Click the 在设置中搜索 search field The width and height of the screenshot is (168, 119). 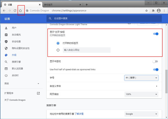[104, 18]
